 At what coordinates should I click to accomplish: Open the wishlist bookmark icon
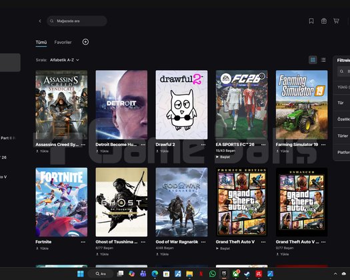pyautogui.click(x=311, y=21)
